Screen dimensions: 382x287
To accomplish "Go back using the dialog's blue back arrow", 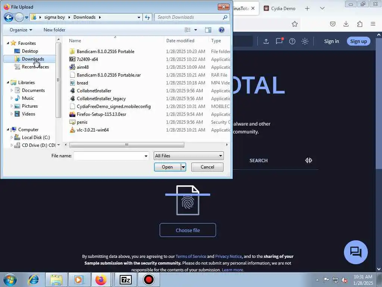I will pyautogui.click(x=9, y=17).
